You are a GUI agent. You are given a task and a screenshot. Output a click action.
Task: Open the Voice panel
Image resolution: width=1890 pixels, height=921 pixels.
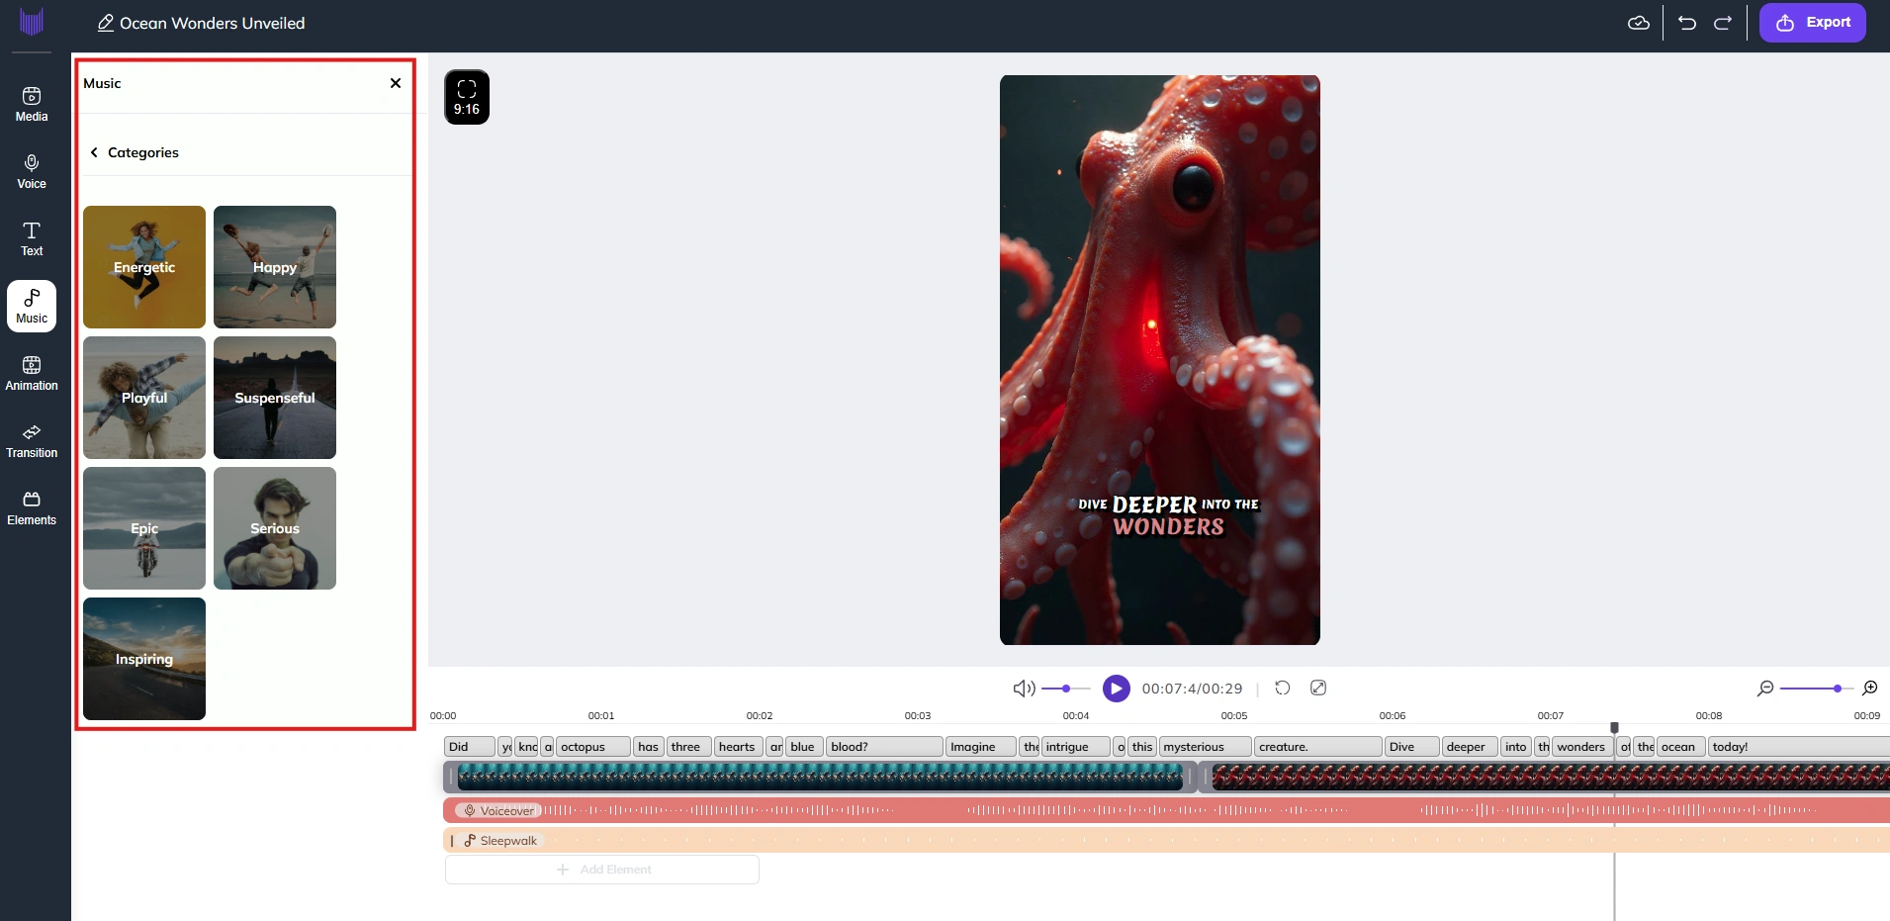32,172
